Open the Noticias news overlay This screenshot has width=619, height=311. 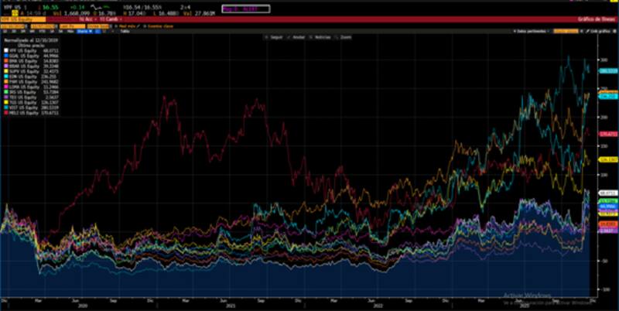tap(322, 37)
